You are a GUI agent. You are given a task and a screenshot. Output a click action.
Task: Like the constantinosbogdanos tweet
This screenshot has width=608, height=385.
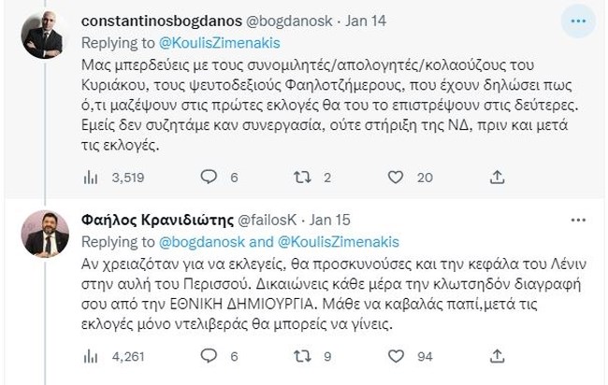click(398, 177)
